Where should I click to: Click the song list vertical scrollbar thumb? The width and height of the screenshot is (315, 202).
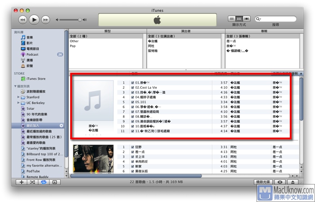click(301, 99)
